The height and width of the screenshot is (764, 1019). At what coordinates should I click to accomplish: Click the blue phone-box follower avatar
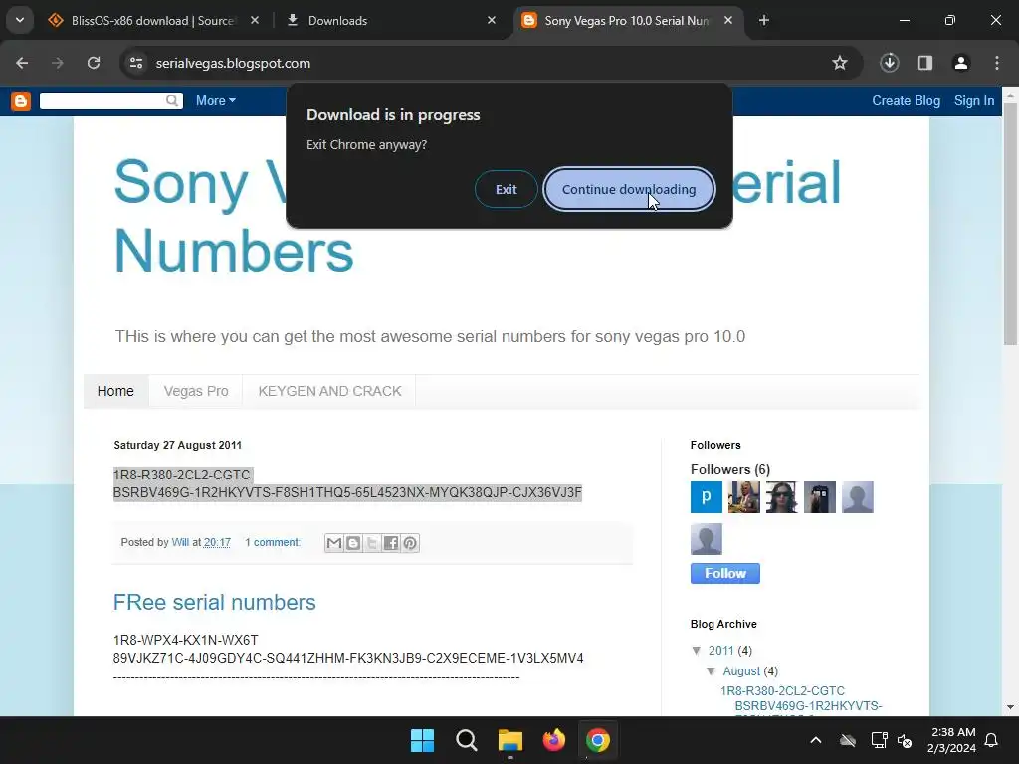click(x=820, y=497)
